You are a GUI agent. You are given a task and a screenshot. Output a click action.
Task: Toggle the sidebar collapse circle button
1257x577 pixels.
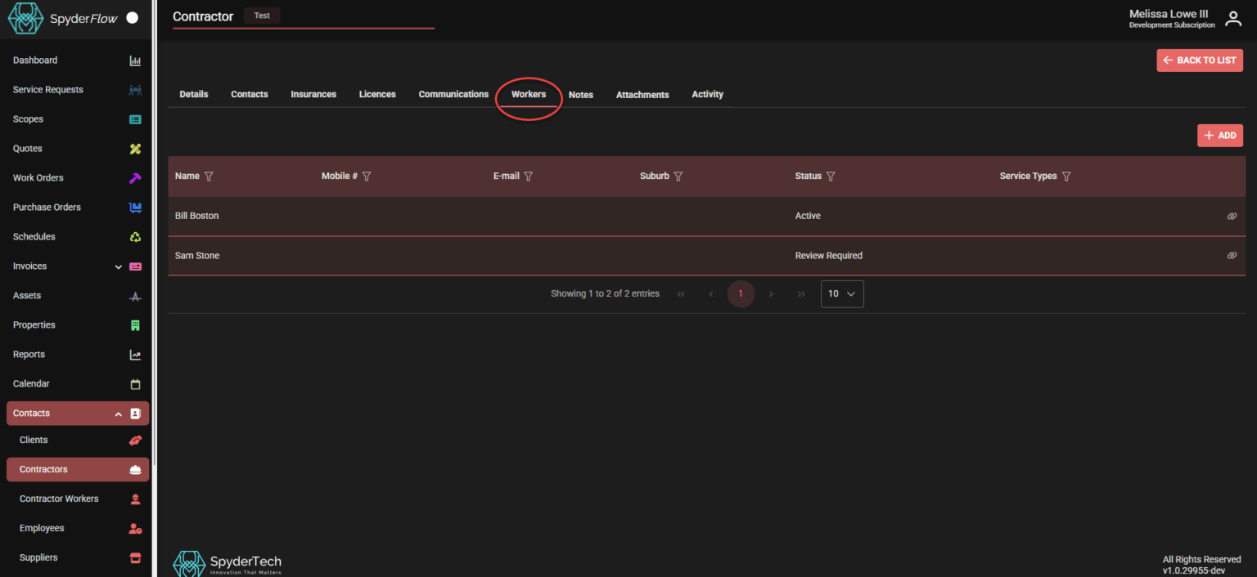(133, 18)
